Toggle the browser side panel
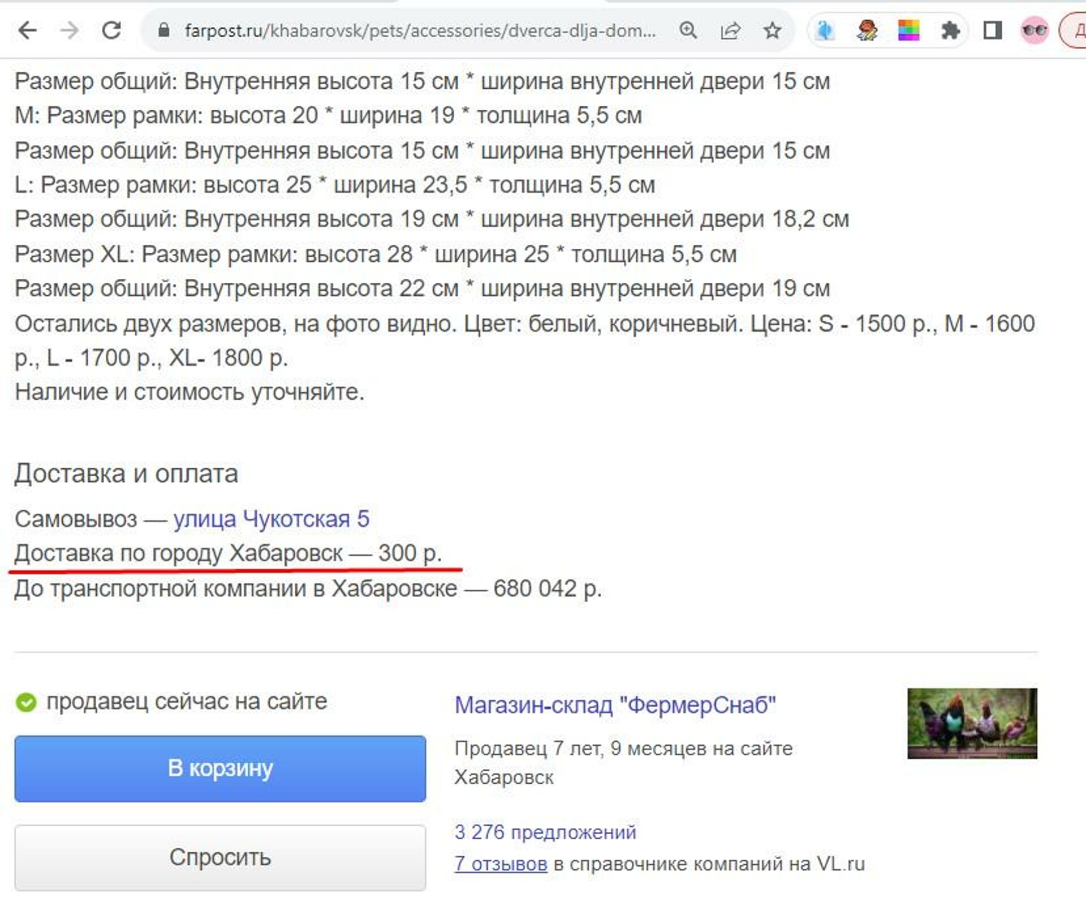Viewport: 1086px width, 898px height. coord(993,30)
